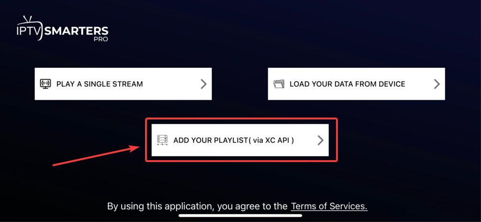
Task: Click the "By using this application" agreement text
Action: point(197,206)
